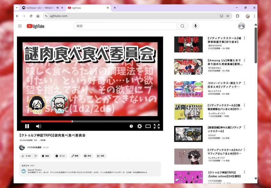The width and height of the screenshot is (271, 188).
Task: Switch to the CCFOLIA browser tab
Action: click(41, 8)
